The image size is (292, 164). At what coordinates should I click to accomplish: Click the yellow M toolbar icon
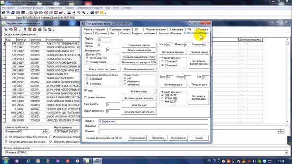point(101,13)
